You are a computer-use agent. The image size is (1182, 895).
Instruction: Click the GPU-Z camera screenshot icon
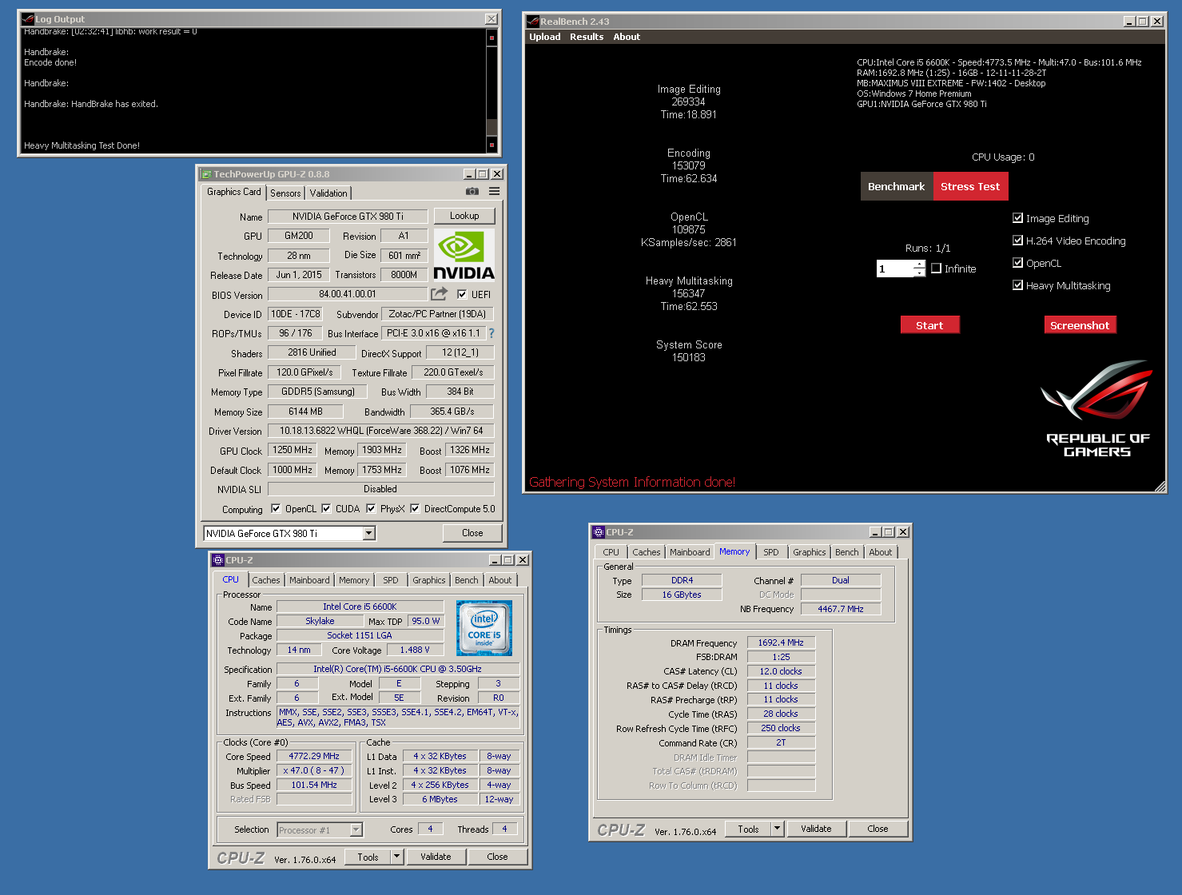[x=472, y=192]
